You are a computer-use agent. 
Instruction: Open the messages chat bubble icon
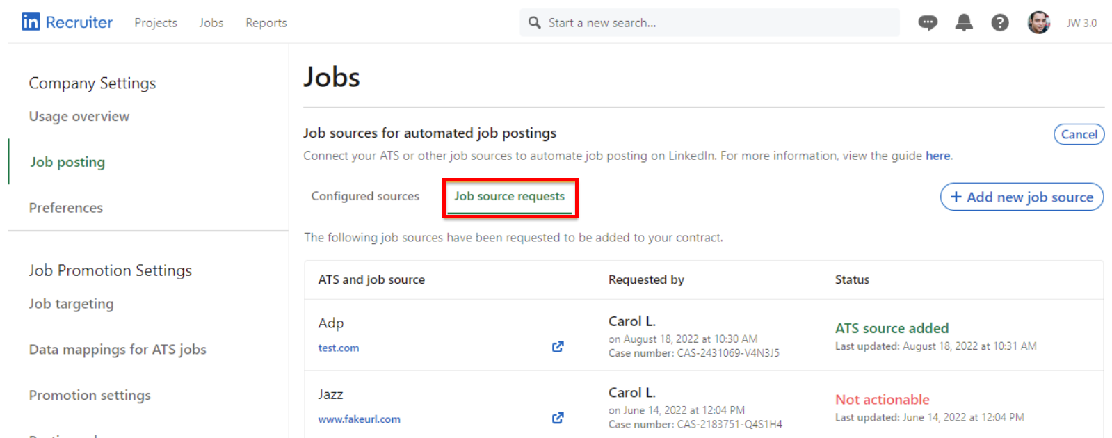[x=928, y=23]
